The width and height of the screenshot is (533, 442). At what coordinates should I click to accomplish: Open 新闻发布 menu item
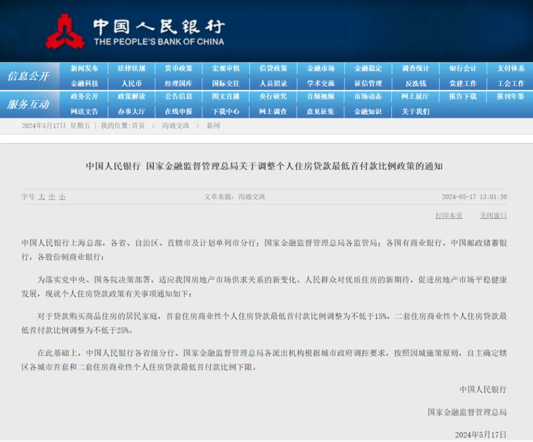(x=84, y=68)
